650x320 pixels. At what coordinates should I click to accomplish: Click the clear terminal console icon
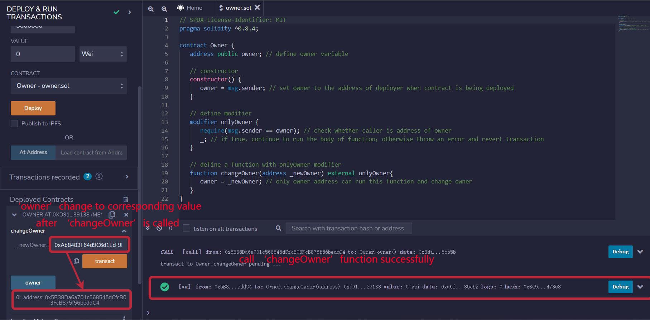point(159,228)
